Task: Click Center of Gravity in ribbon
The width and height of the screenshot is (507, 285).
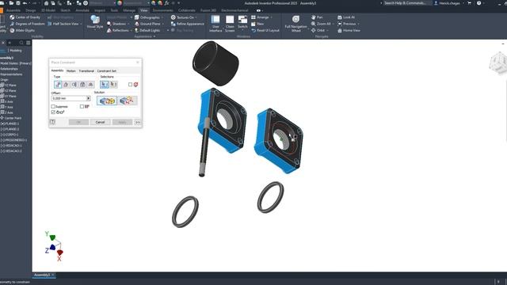Action: pos(25,17)
